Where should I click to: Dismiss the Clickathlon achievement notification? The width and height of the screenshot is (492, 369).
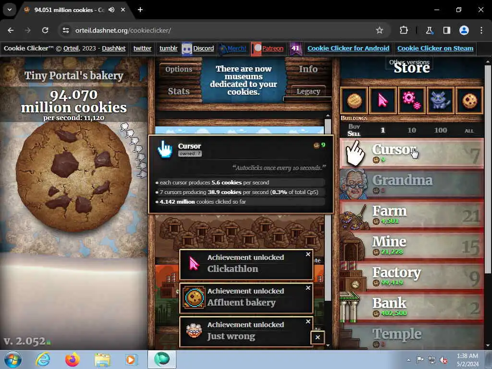[308, 255]
